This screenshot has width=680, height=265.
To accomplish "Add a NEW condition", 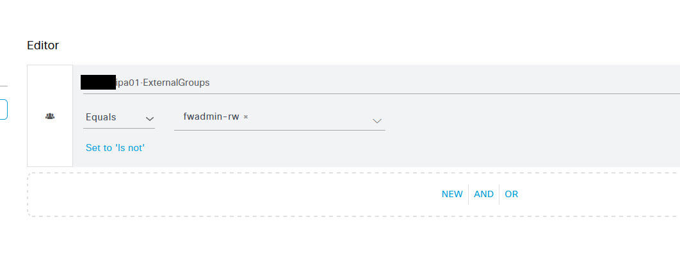I will point(452,195).
